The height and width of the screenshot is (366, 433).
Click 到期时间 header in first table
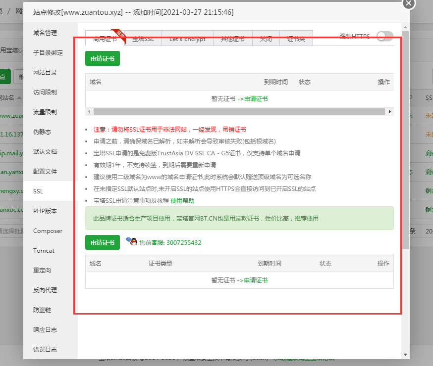[x=276, y=82]
